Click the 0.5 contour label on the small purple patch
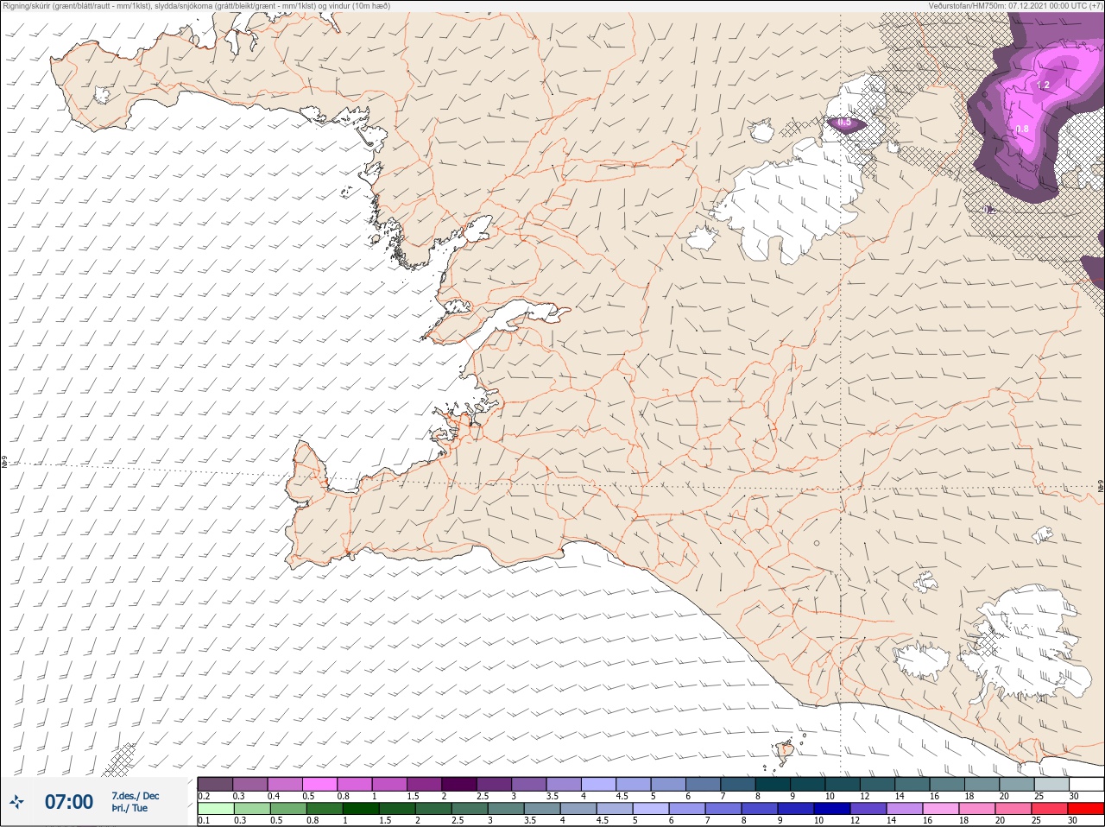1105x827 pixels. [844, 123]
